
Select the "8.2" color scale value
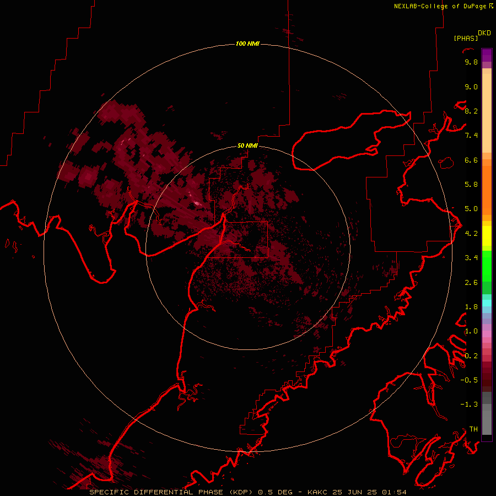pyautogui.click(x=471, y=111)
